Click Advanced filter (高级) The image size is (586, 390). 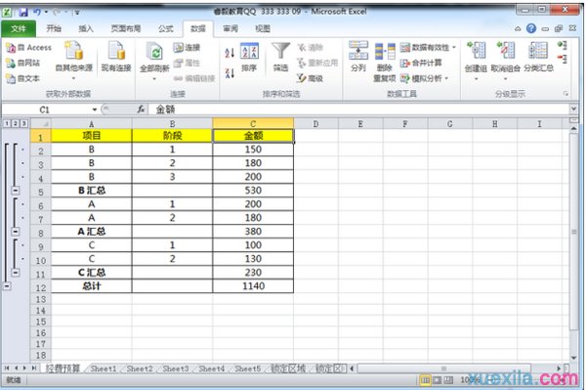pos(310,78)
